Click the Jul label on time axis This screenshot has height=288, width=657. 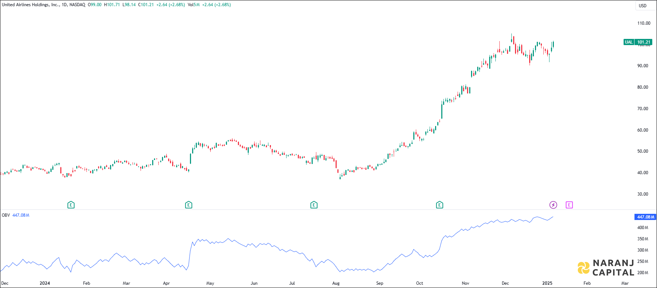(x=292, y=283)
